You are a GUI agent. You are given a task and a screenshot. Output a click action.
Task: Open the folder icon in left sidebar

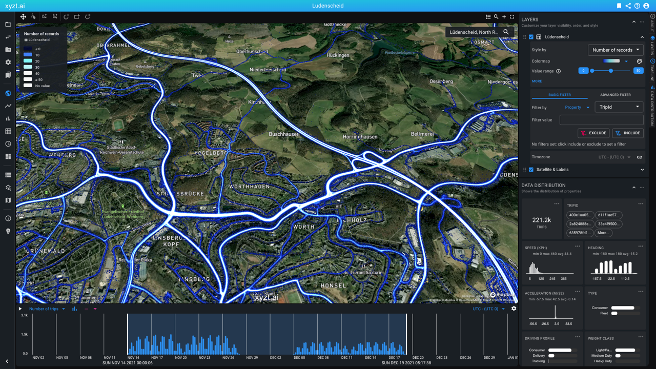(x=8, y=25)
